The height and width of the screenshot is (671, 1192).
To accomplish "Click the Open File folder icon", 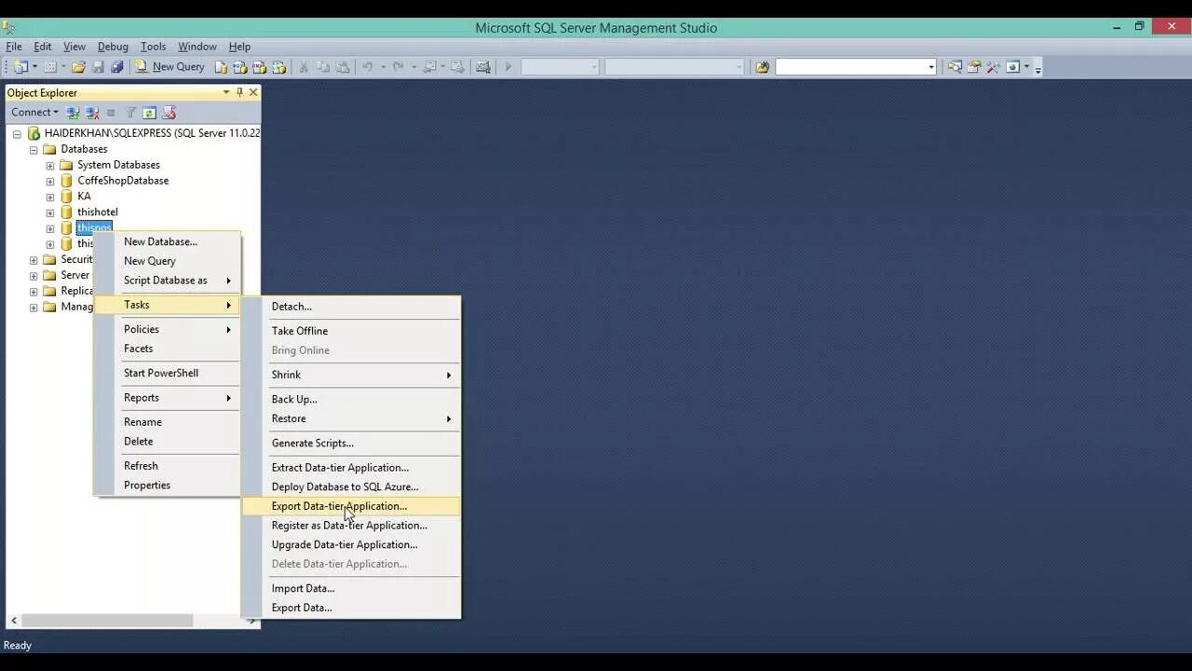I will click(x=78, y=67).
